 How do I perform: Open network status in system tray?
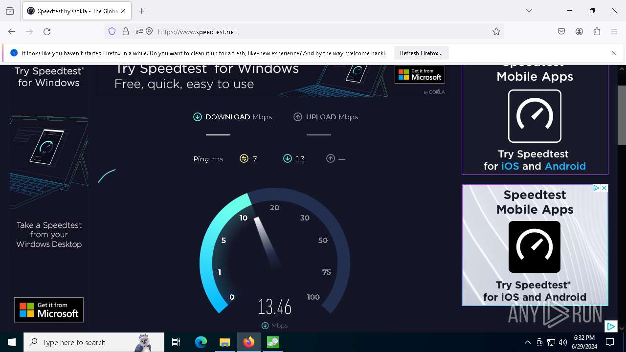coord(551,343)
